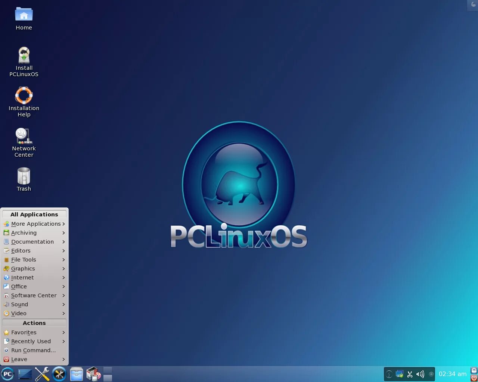478x382 pixels.
Task: Show hidden tray icons arrow
Action: click(x=431, y=374)
